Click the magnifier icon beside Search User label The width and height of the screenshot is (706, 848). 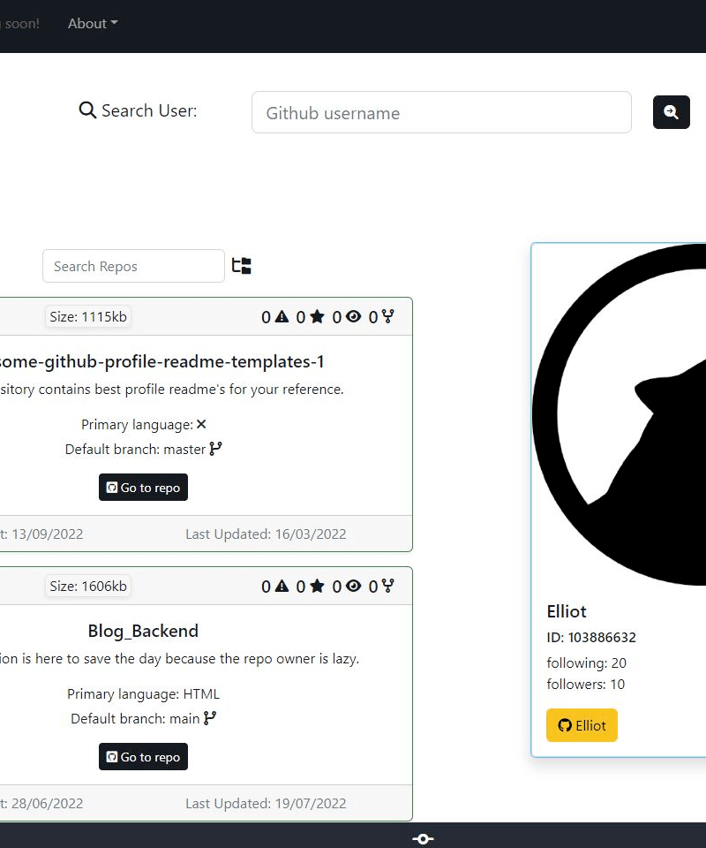pos(87,111)
